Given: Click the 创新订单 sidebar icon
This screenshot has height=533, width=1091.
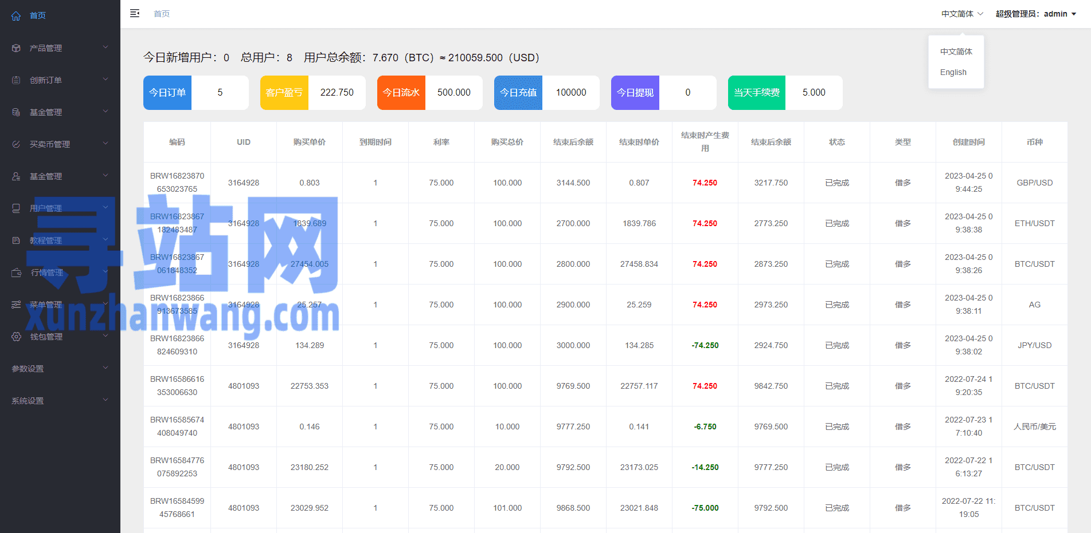Looking at the screenshot, I should pyautogui.click(x=16, y=80).
